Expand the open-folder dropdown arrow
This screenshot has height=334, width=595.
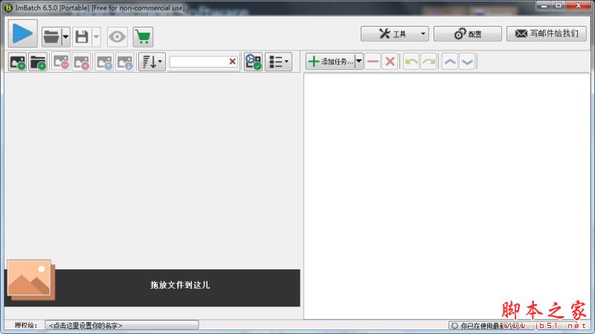[x=65, y=36]
